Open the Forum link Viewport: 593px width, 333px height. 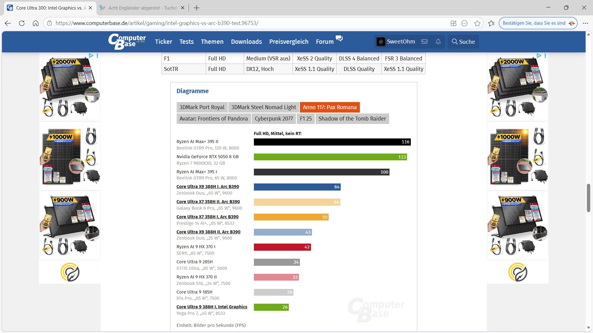(x=325, y=42)
